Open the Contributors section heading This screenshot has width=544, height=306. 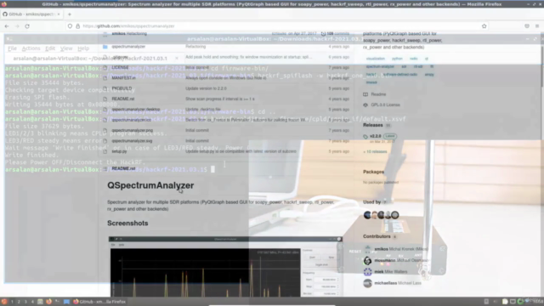pos(377,236)
